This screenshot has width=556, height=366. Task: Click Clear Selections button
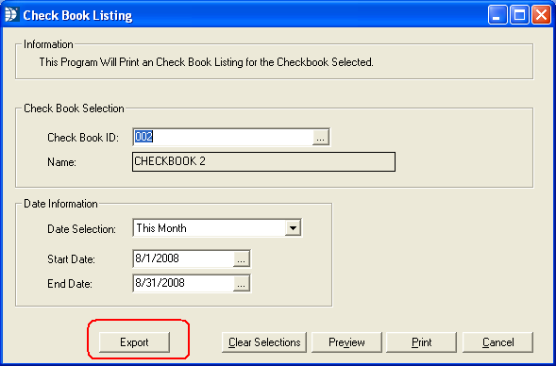click(264, 342)
